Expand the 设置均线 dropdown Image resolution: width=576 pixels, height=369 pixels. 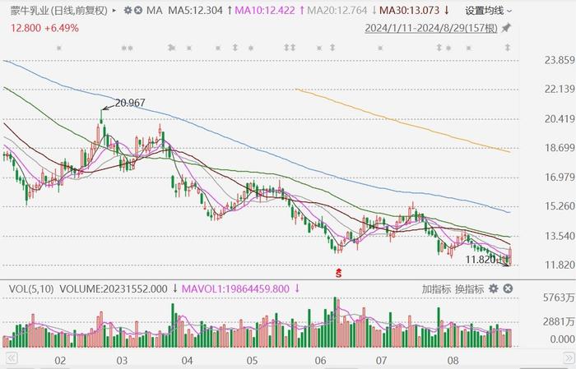[x=488, y=11]
